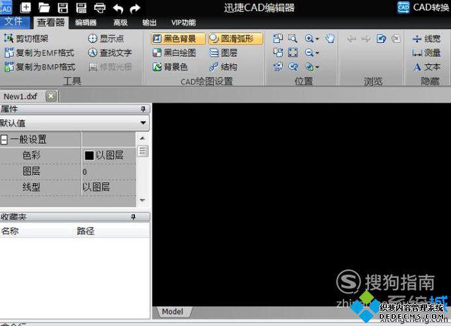Toggle the 测量 measurement display
451x326 pixels.
click(x=427, y=53)
